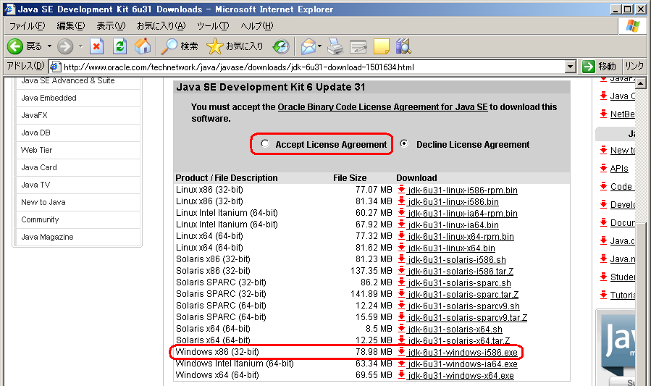Click red download arrow for jdk-6u31-linux-i586-rpm.bin
The image size is (651, 386).
click(401, 190)
